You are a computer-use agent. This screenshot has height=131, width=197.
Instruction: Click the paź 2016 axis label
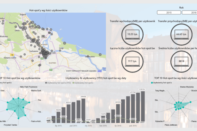click(x=133, y=126)
